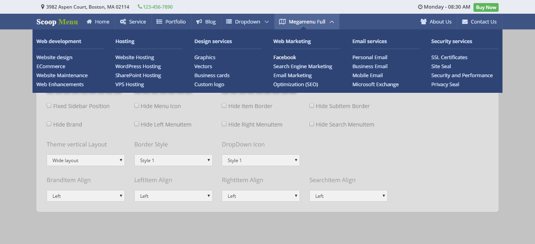Open VPS Hosting link
Viewport: 535px width, 244px height.
click(130, 84)
